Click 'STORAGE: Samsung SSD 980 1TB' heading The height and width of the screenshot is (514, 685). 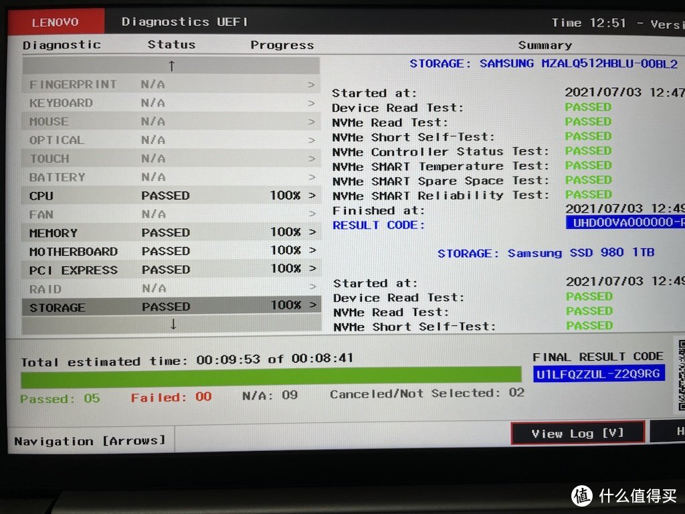click(546, 253)
